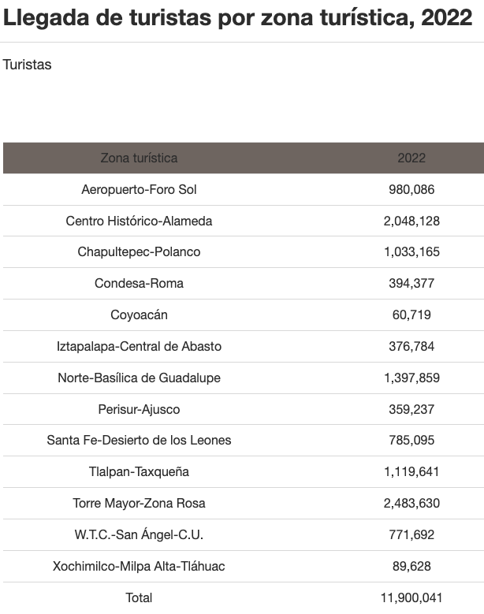Click the Coyoacán zone name

(x=139, y=315)
